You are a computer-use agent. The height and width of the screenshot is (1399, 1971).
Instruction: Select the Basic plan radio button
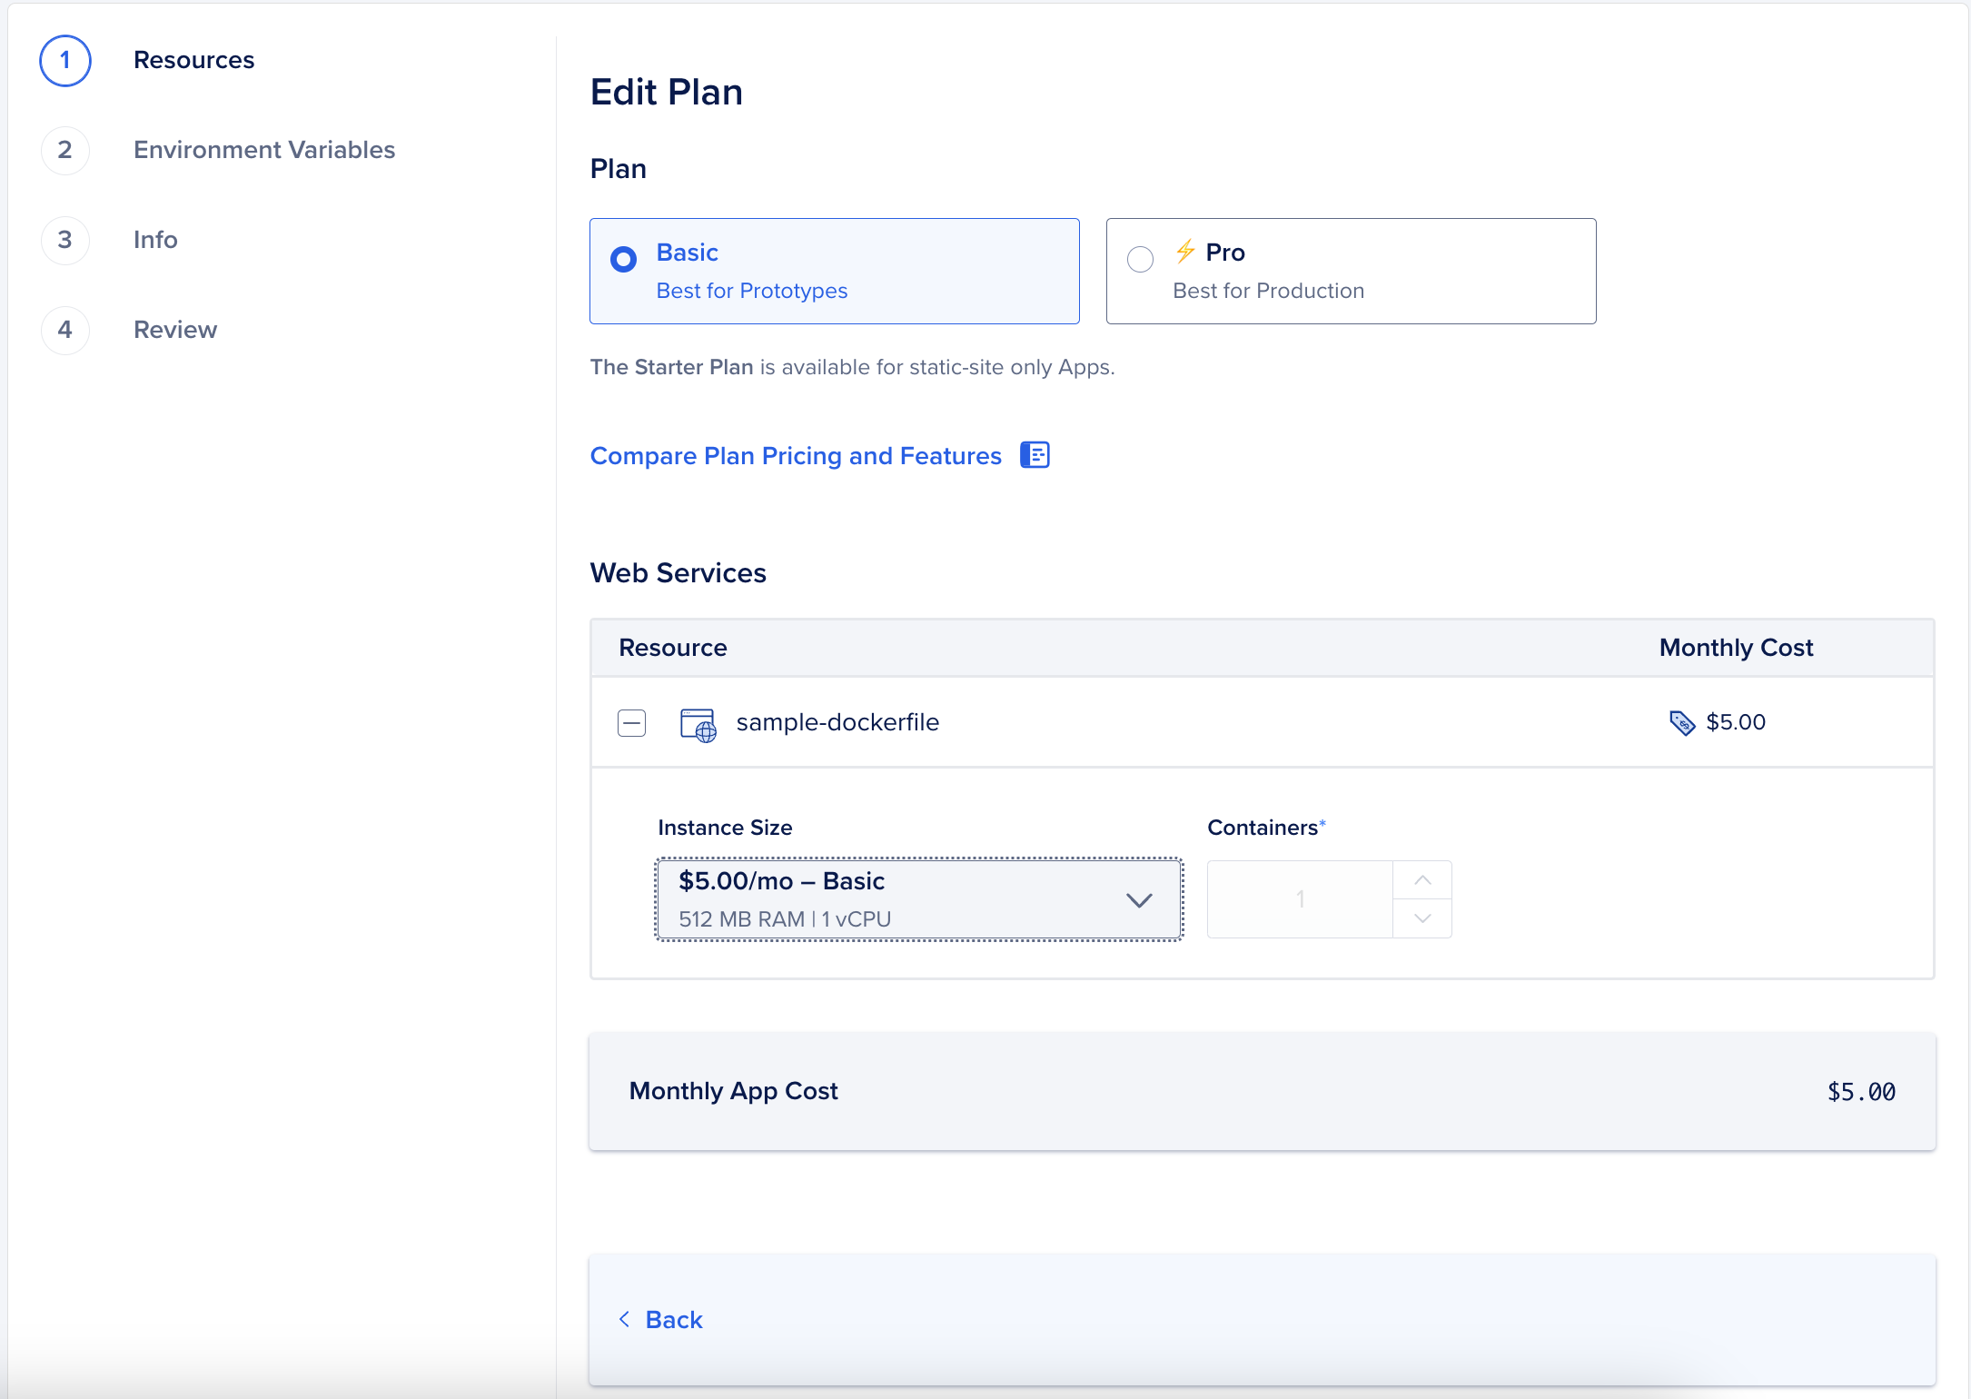tap(623, 260)
